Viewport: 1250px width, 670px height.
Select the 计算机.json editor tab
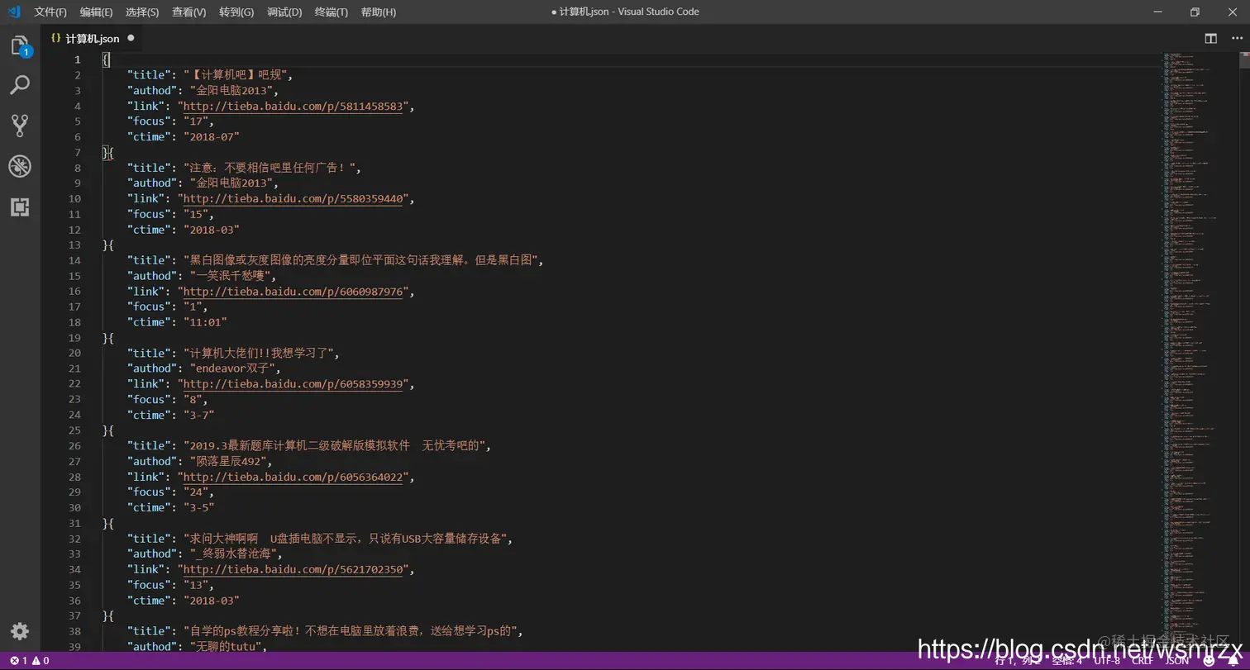point(89,38)
